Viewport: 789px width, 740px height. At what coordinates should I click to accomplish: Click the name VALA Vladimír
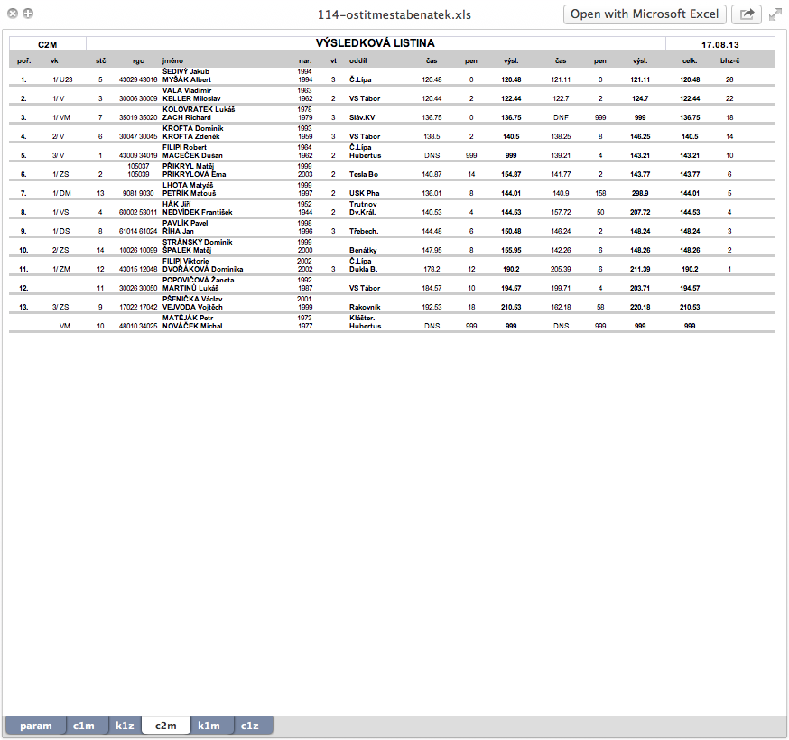point(187,90)
